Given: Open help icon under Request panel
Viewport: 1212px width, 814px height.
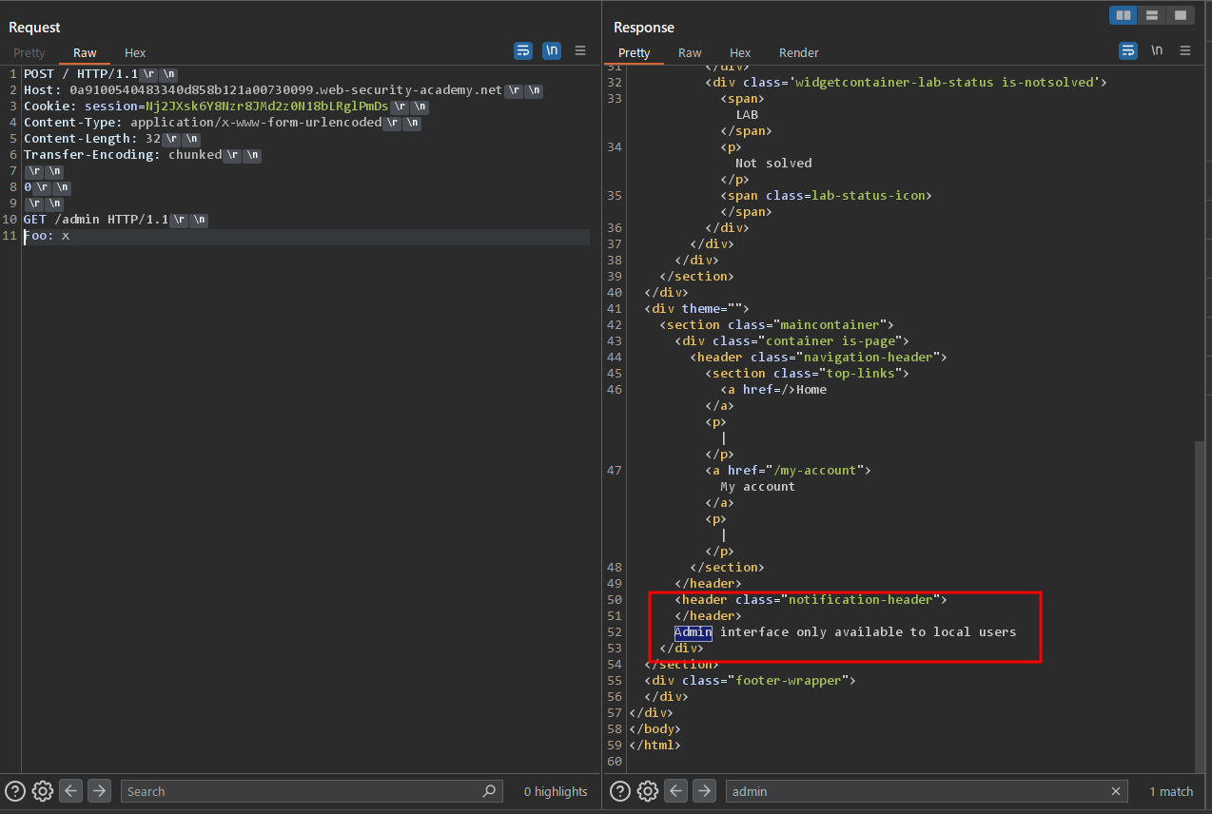Looking at the screenshot, I should (x=14, y=791).
